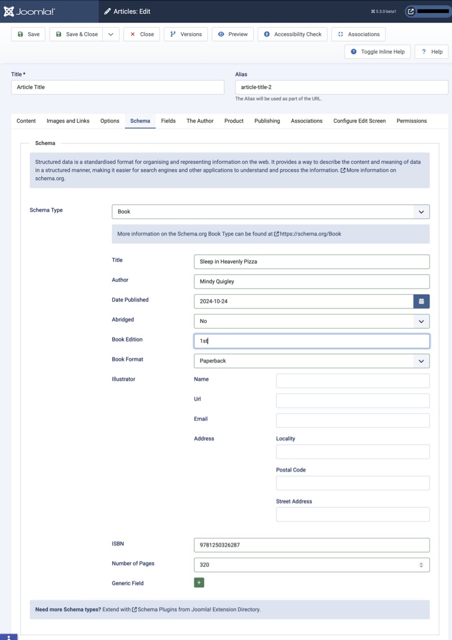This screenshot has height=640, width=452.
Task: Open the Associations toolbar button
Action: (x=358, y=34)
